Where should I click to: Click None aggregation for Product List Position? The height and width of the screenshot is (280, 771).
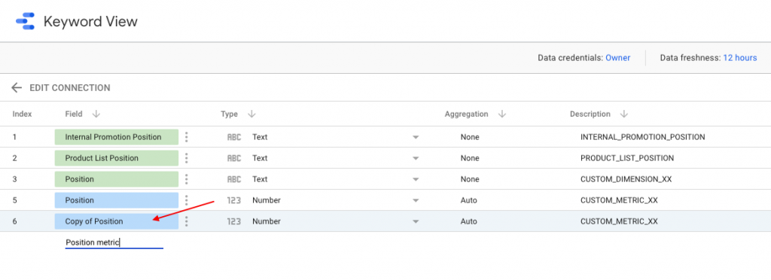click(470, 158)
